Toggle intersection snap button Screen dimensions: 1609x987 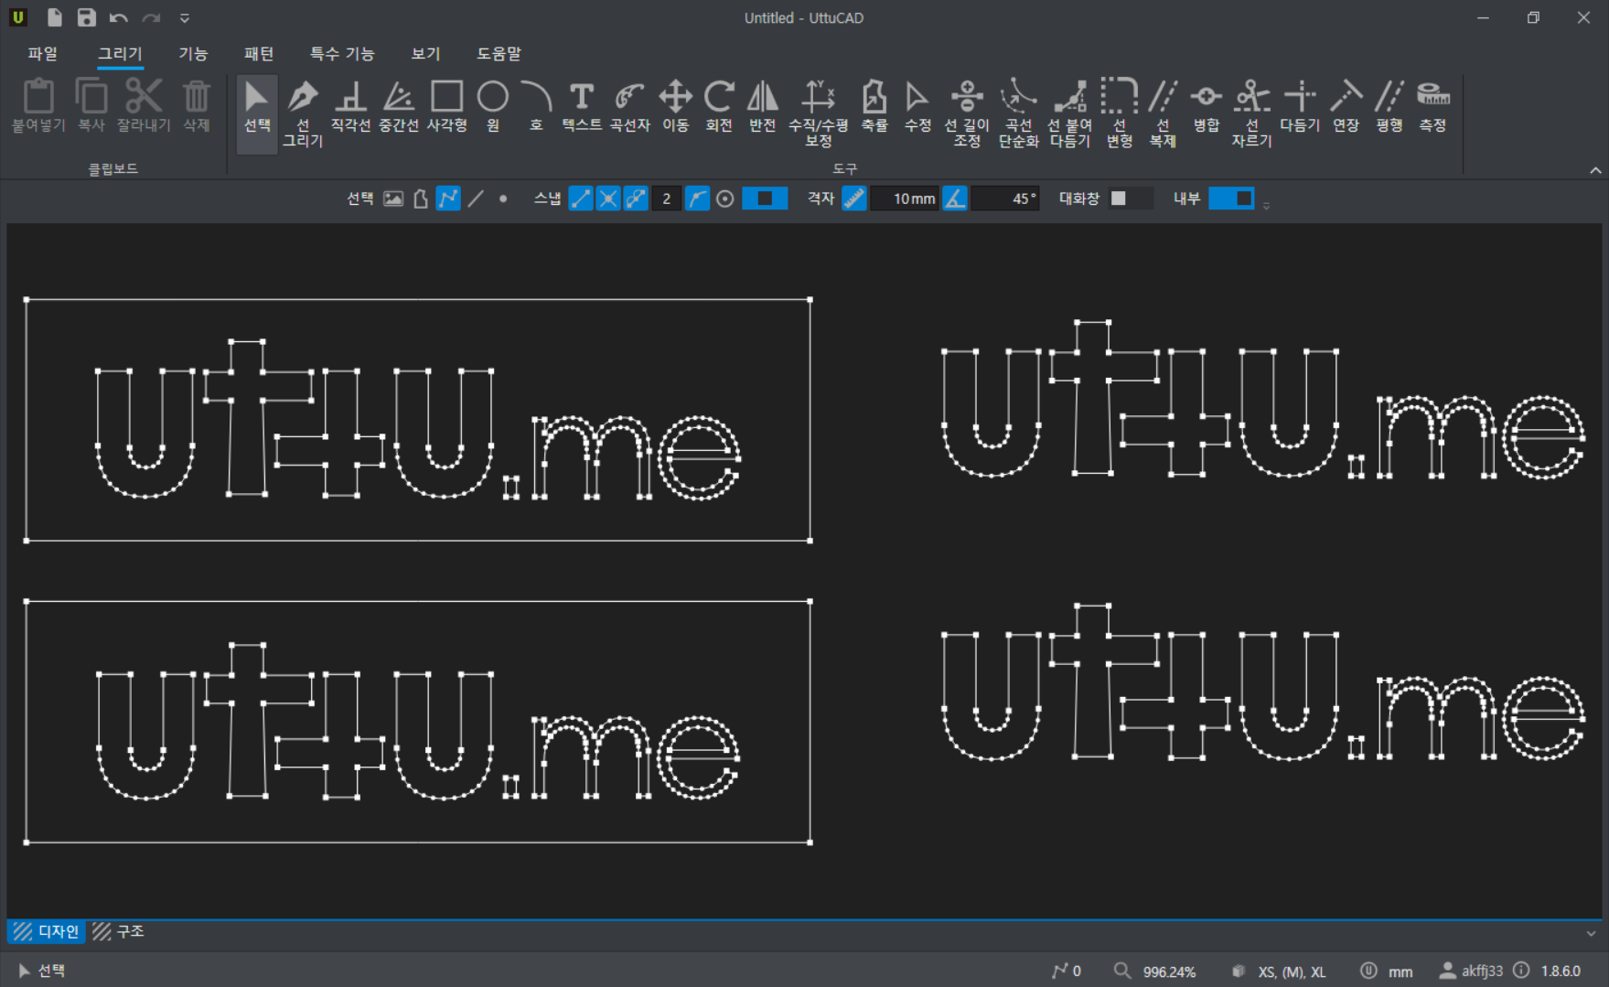(x=608, y=198)
